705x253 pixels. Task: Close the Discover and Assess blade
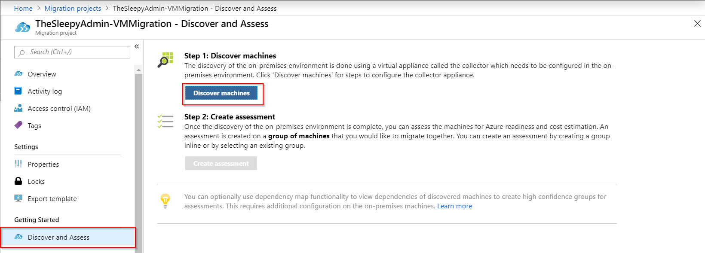[697, 24]
